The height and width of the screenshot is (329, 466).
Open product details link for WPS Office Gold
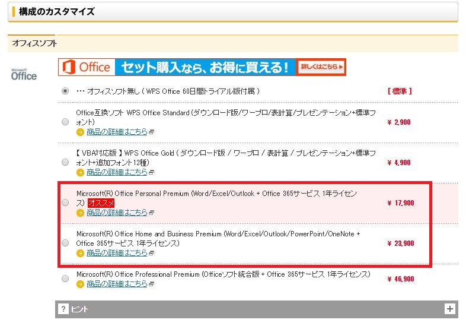point(117,172)
